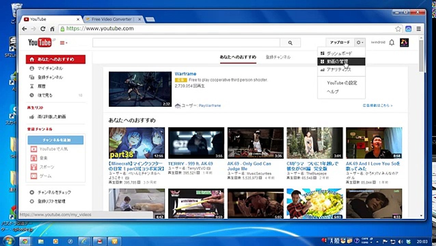Open the Warframe video thumbnail

(140, 89)
